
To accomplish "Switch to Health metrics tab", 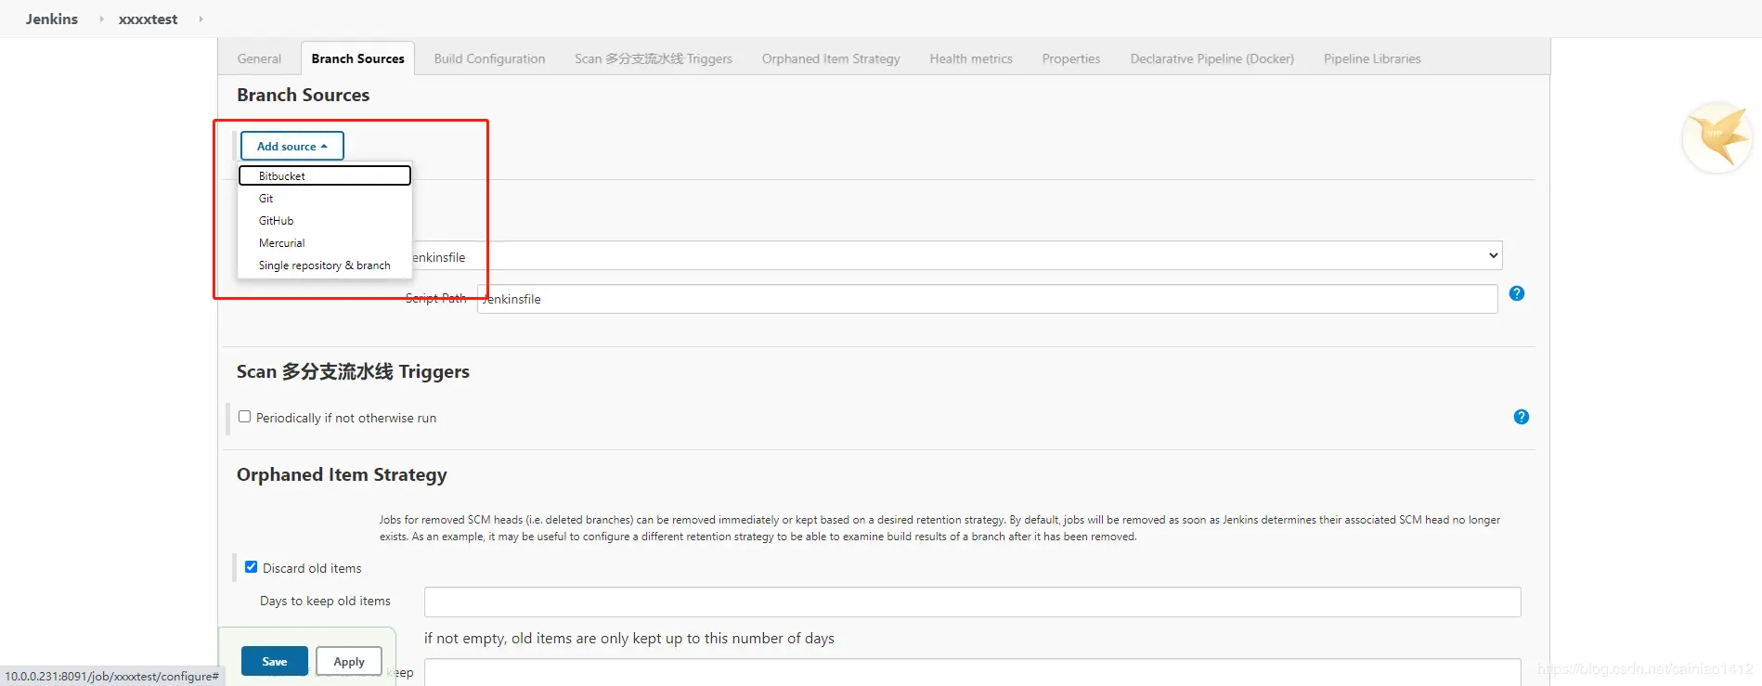I will coord(971,58).
